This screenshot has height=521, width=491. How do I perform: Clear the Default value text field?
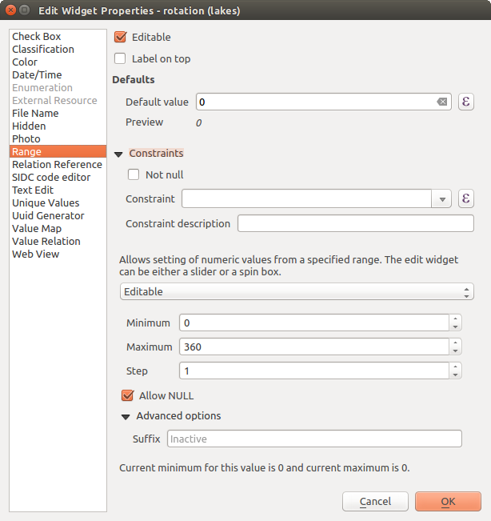441,102
